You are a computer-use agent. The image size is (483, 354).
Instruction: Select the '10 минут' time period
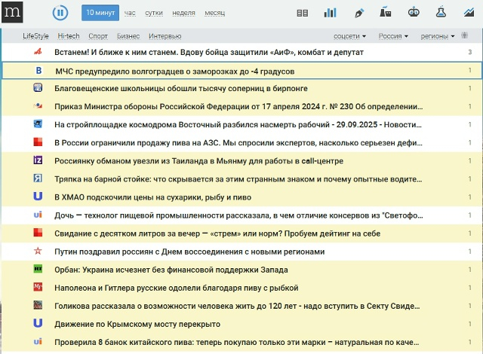coord(100,13)
